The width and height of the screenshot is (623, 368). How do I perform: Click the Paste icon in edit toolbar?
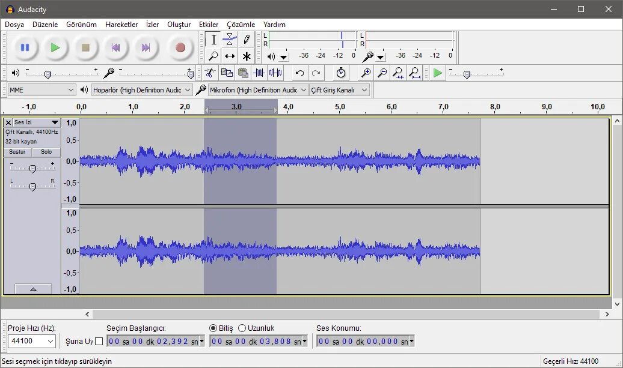click(x=243, y=73)
